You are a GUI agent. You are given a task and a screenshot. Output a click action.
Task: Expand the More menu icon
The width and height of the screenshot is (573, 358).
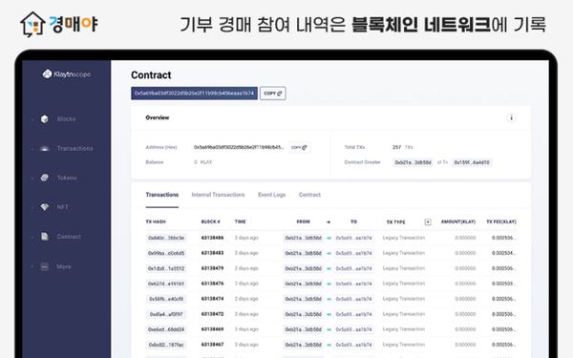pos(45,266)
